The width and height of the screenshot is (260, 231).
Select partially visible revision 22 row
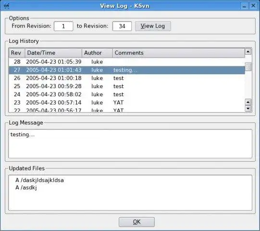pos(127,110)
